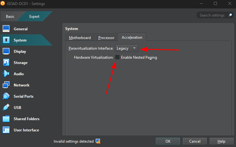Viewport: 236px width, 147px height.
Task: Click the invalid settings warning icon
Action: point(98,141)
